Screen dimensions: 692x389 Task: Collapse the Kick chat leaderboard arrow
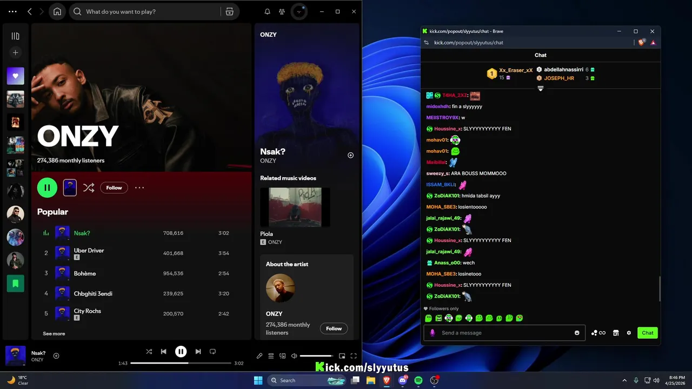tap(540, 89)
